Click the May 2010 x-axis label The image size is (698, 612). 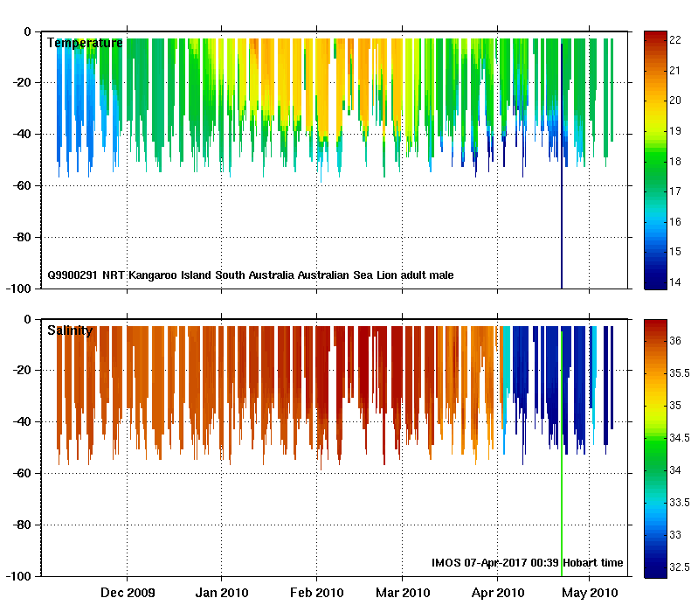(589, 593)
